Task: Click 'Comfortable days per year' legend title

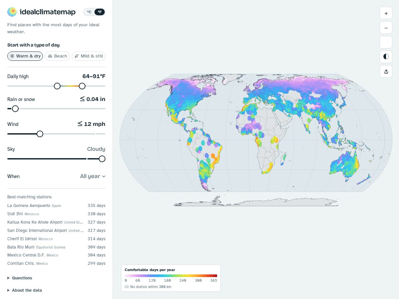Action: point(150,270)
